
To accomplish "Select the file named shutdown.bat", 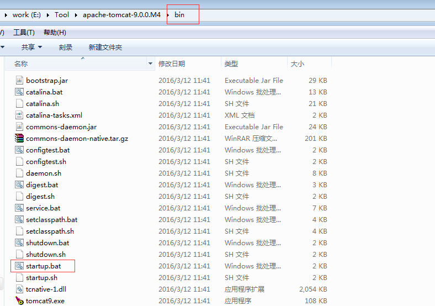I will 47,242.
